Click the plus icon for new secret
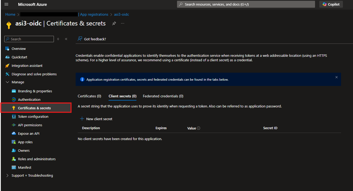Viewport: 353px width, 191px height. [x=82, y=119]
